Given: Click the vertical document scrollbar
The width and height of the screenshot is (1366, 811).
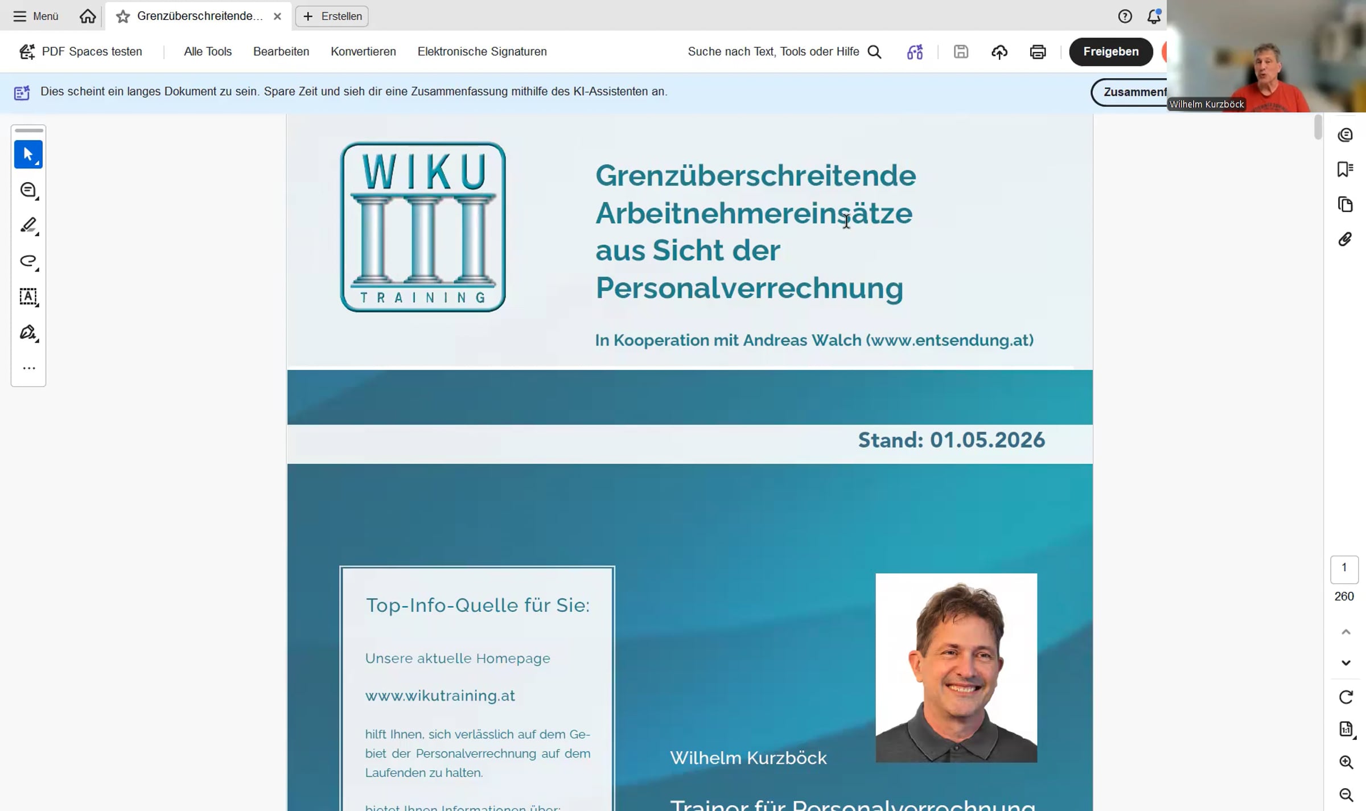Looking at the screenshot, I should click(1318, 127).
